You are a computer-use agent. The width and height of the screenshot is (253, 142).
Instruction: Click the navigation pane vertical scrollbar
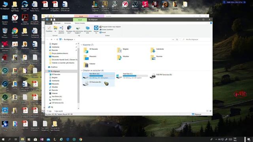[78, 75]
